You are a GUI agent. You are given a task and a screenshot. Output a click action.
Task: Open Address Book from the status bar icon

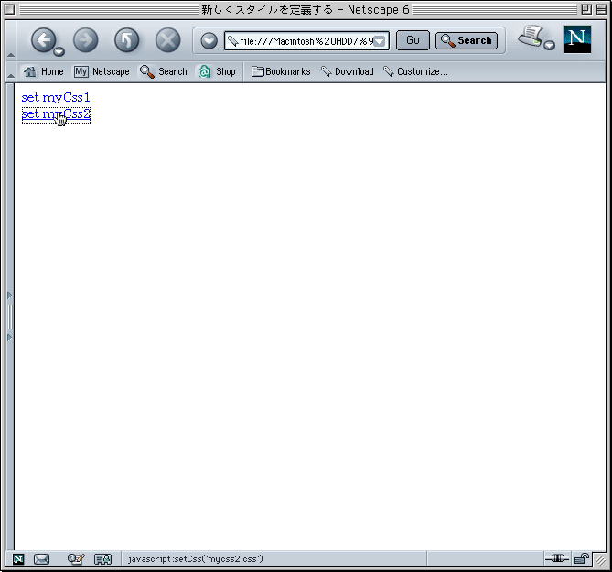click(x=103, y=559)
